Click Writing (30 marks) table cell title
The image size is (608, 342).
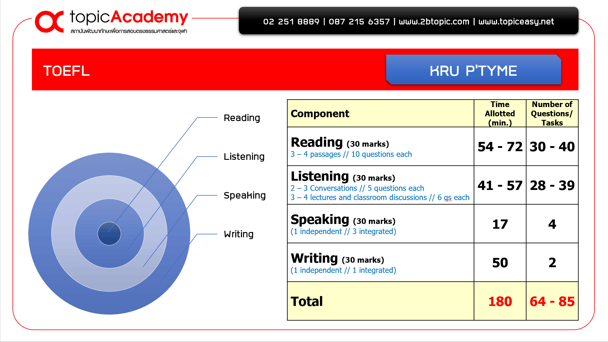pos(337,258)
